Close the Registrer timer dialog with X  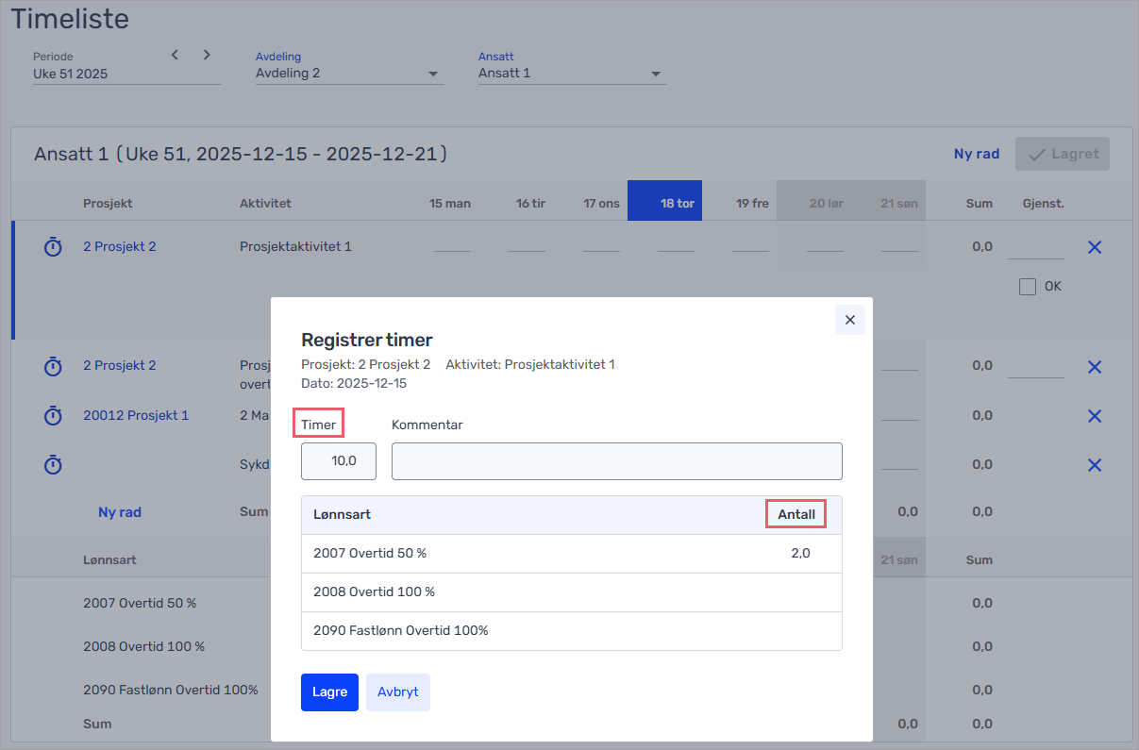coord(849,320)
